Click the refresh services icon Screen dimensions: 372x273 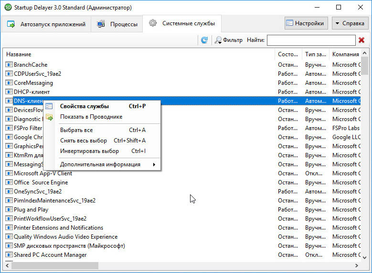(204, 40)
